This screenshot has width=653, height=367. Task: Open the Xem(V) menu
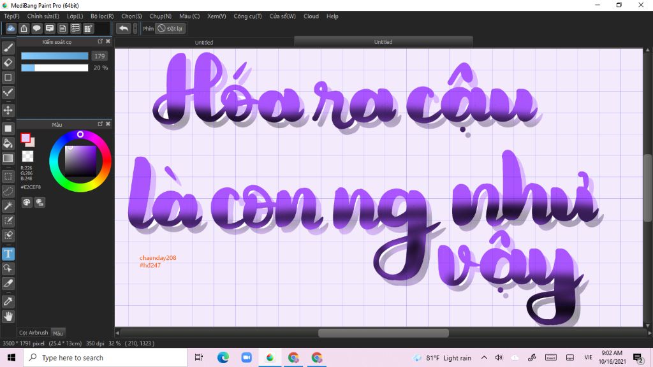point(217,16)
